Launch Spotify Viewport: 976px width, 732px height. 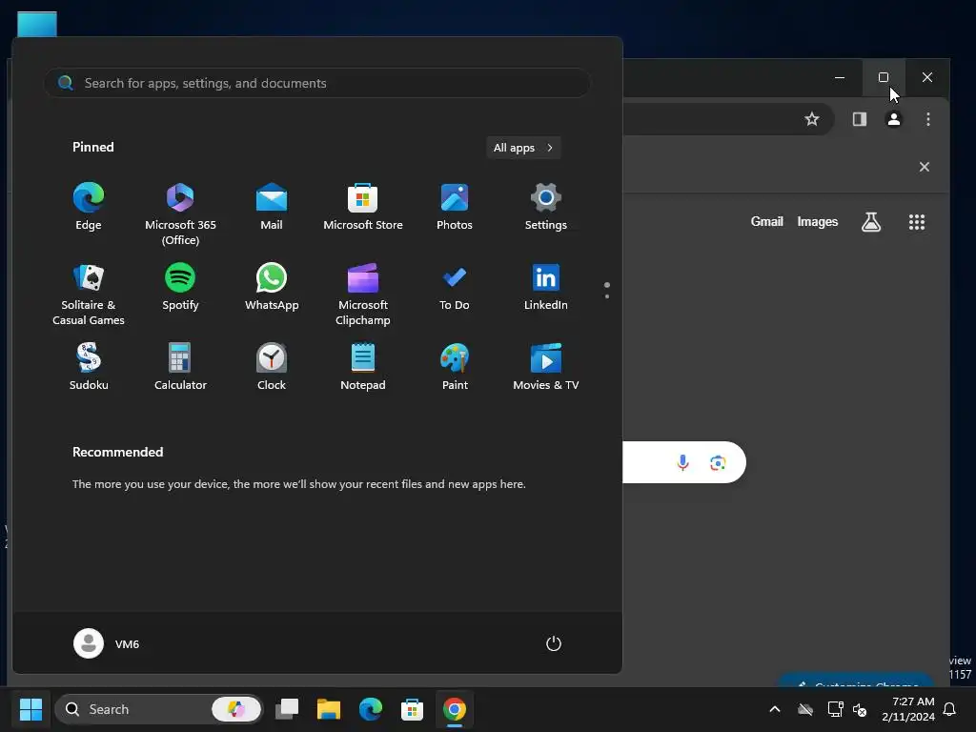point(180,287)
